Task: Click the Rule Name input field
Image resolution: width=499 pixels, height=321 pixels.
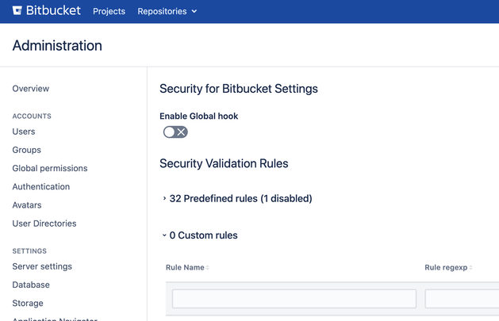Action: (294, 299)
